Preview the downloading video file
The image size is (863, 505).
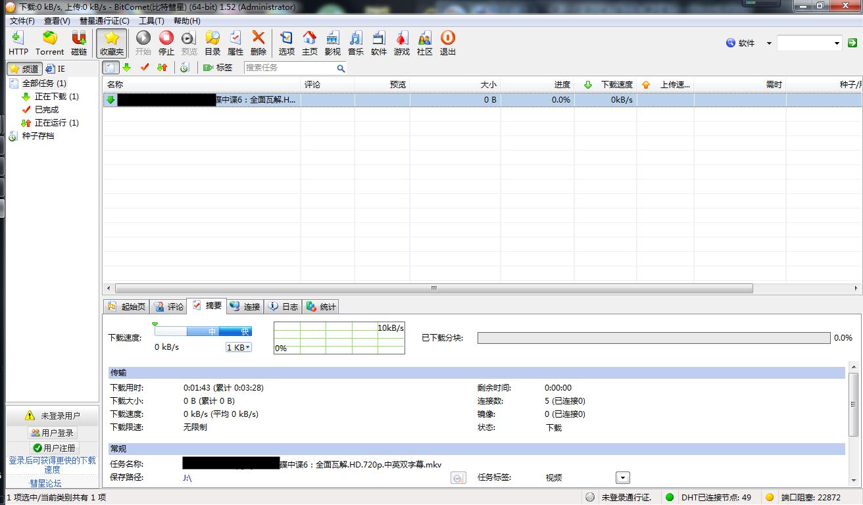[189, 43]
